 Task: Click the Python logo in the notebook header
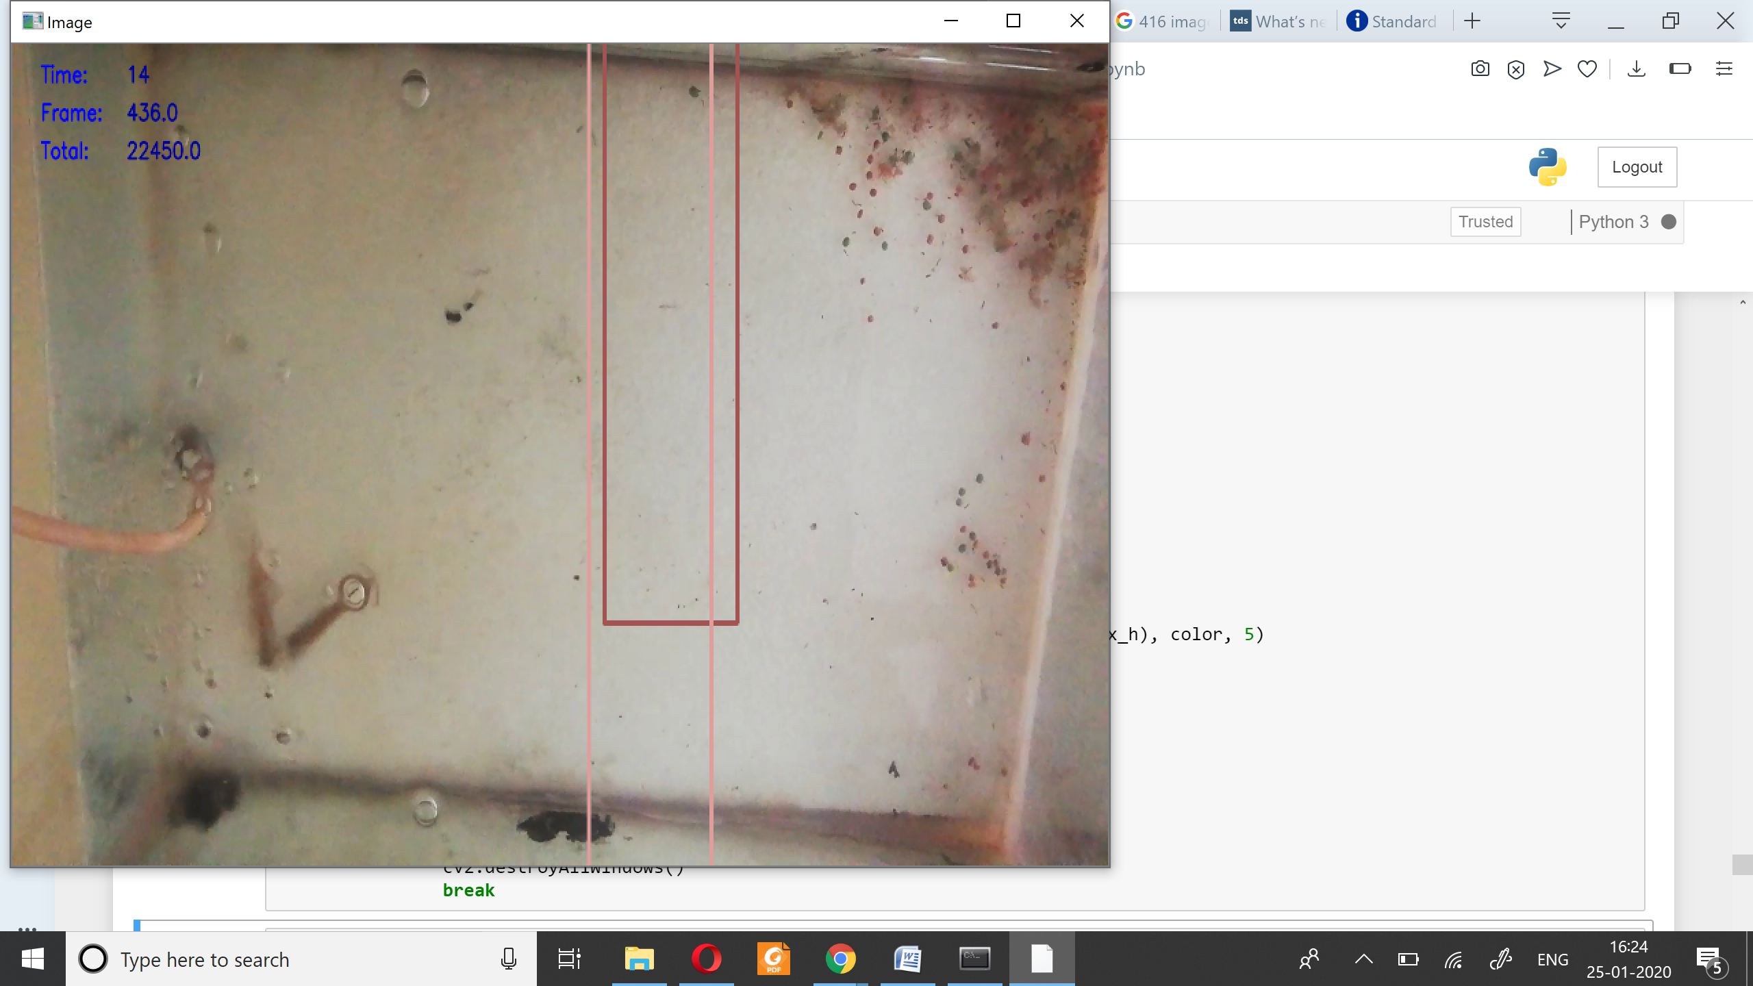click(1548, 166)
